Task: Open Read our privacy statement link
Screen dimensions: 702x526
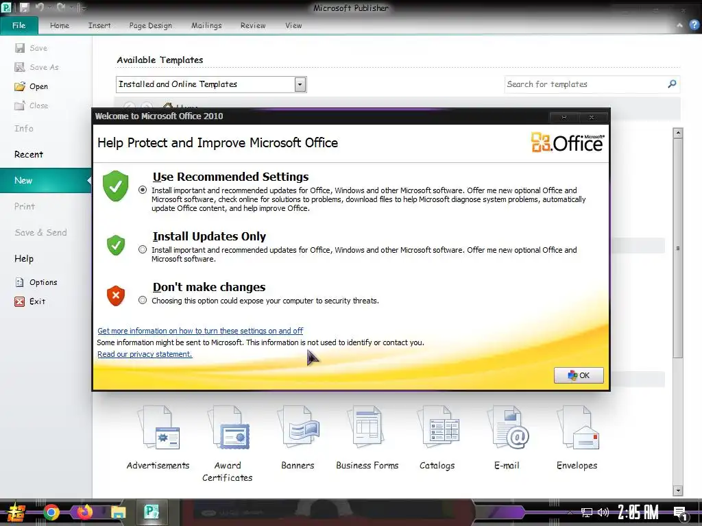Action: click(145, 354)
